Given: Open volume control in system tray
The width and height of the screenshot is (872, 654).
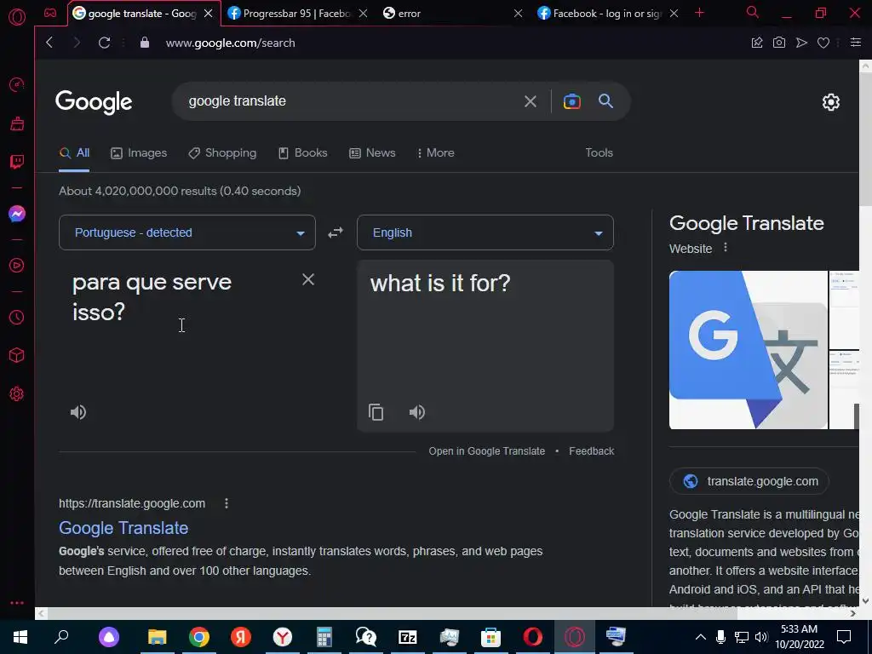Looking at the screenshot, I should coord(761,637).
